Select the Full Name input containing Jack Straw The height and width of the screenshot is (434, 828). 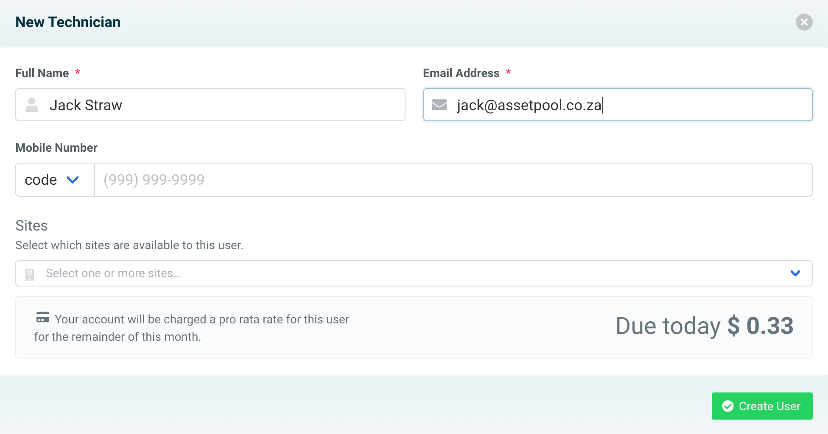pos(212,105)
